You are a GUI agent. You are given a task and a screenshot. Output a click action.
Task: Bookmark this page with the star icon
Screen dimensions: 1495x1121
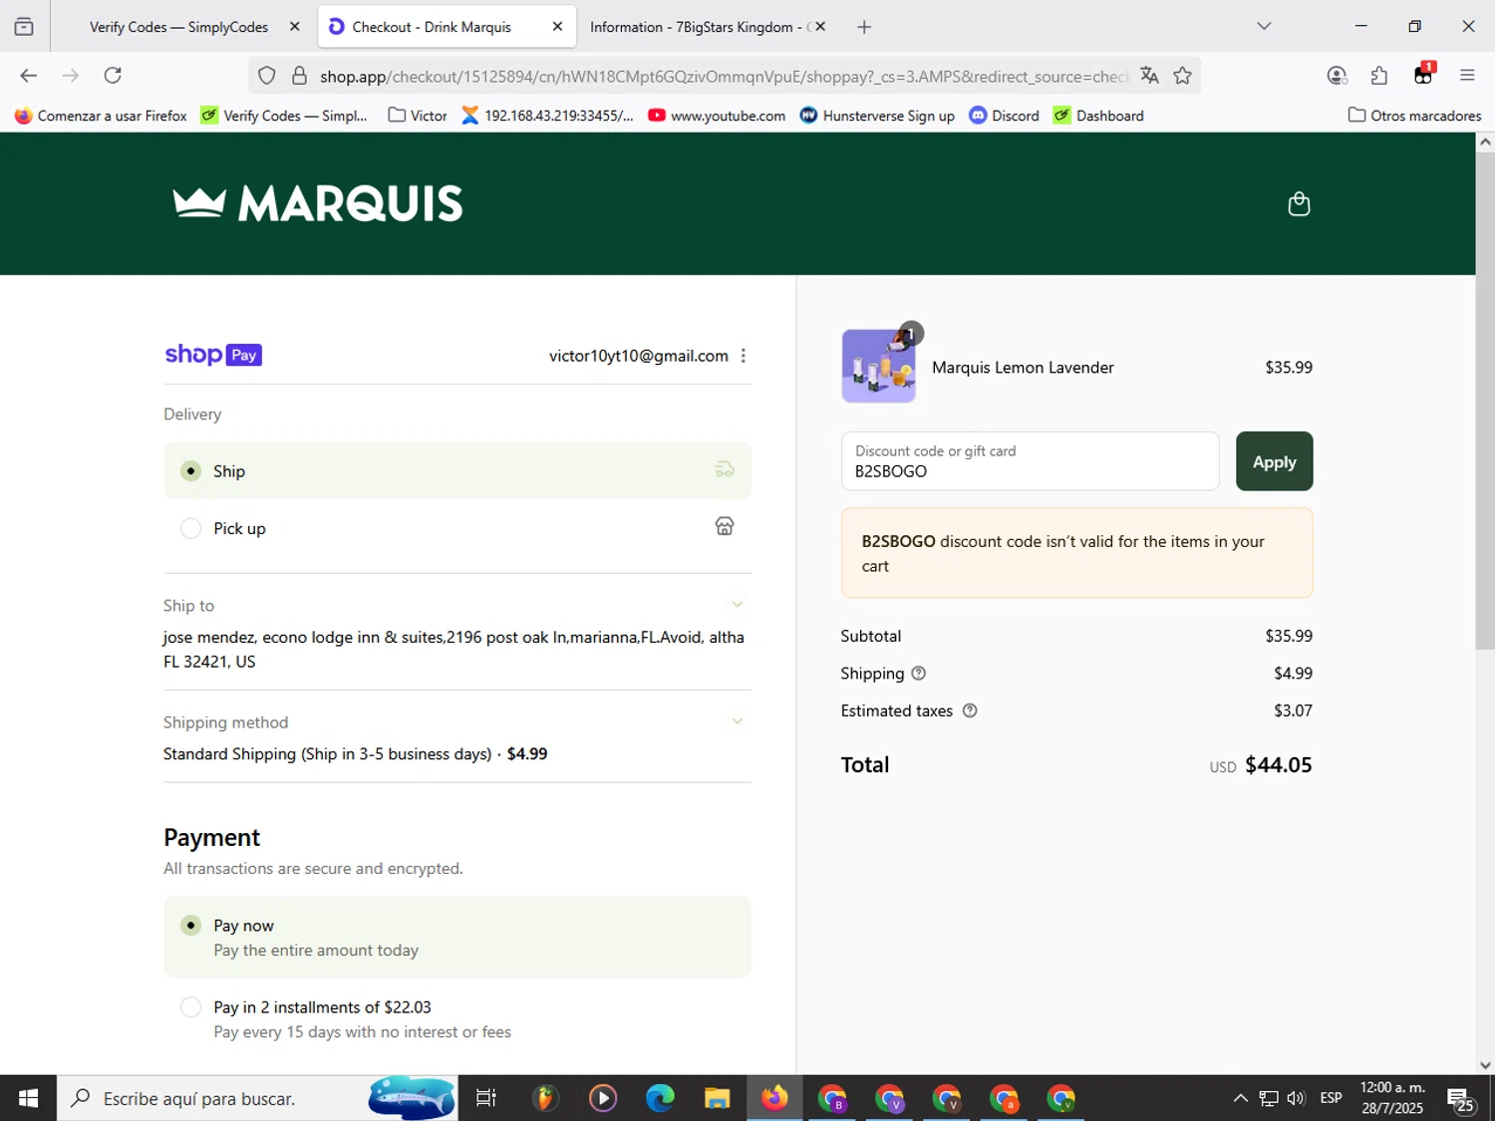coord(1182,76)
